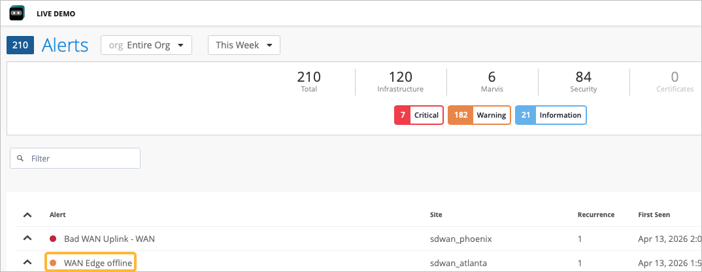702x272 pixels.
Task: Toggle the Information severity filter
Action: (x=550, y=115)
